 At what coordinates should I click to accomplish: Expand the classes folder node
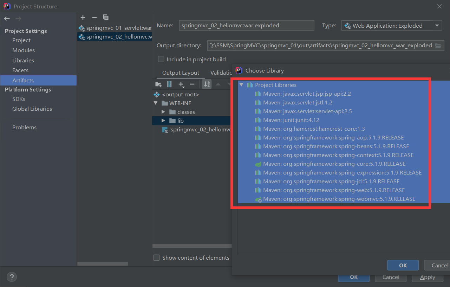pyautogui.click(x=163, y=112)
